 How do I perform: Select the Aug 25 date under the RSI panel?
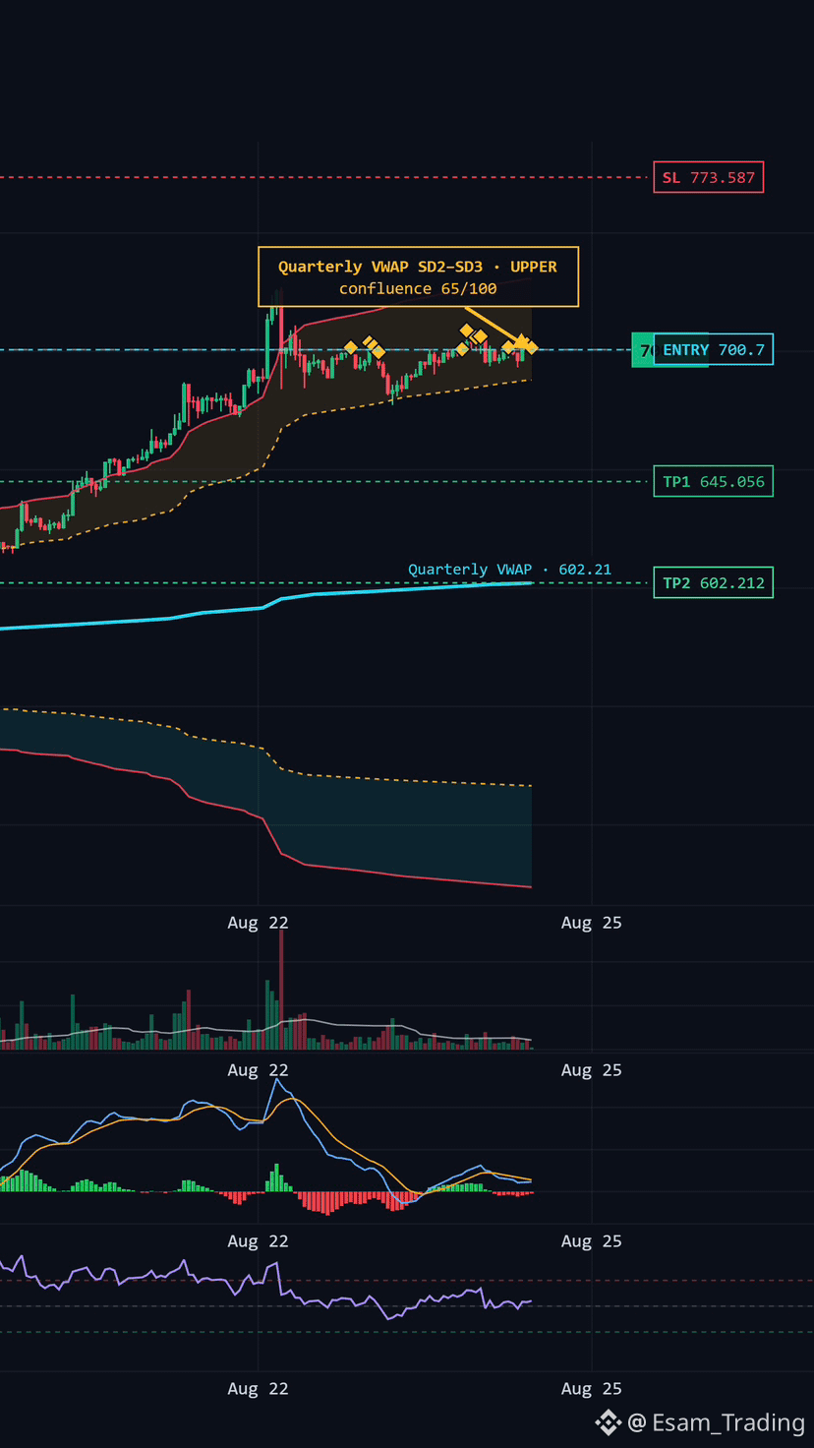[591, 1389]
